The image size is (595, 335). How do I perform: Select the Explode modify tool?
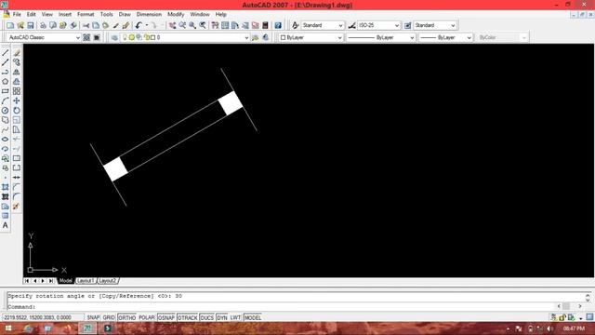[x=17, y=207]
